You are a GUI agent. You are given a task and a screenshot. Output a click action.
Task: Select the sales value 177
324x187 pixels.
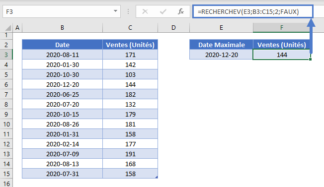click(130, 144)
